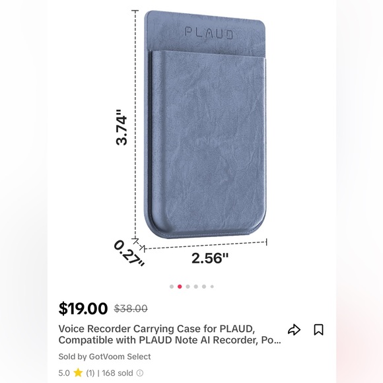Screen dimensions: 383x383
Task: Expand the truncated Voice Recorder Carrying Case title
Action: click(x=170, y=334)
